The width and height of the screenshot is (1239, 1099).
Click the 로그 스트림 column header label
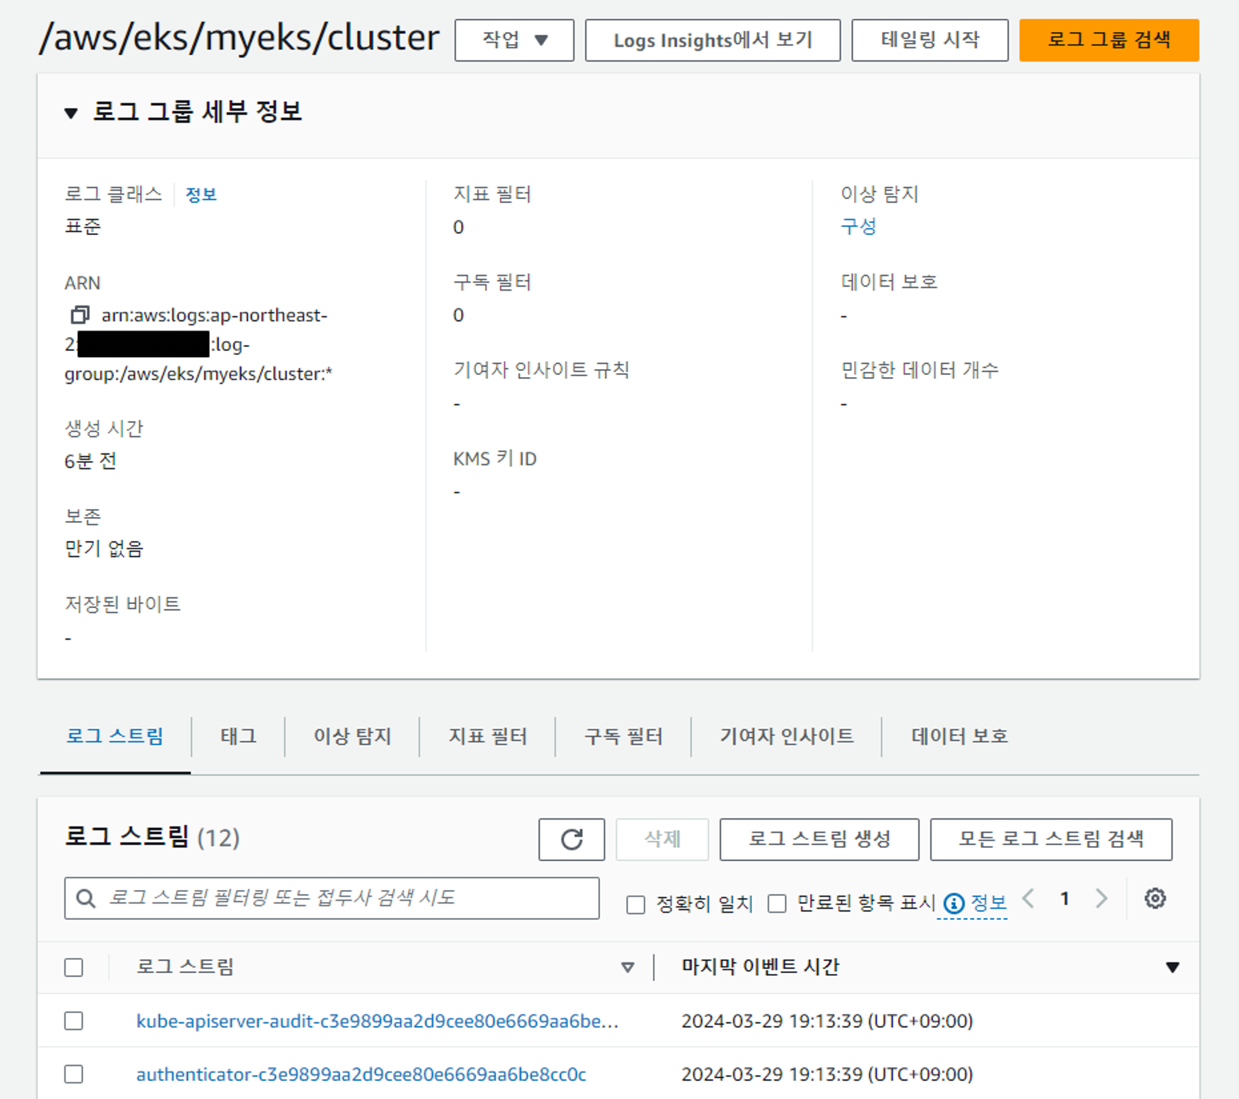(x=185, y=966)
